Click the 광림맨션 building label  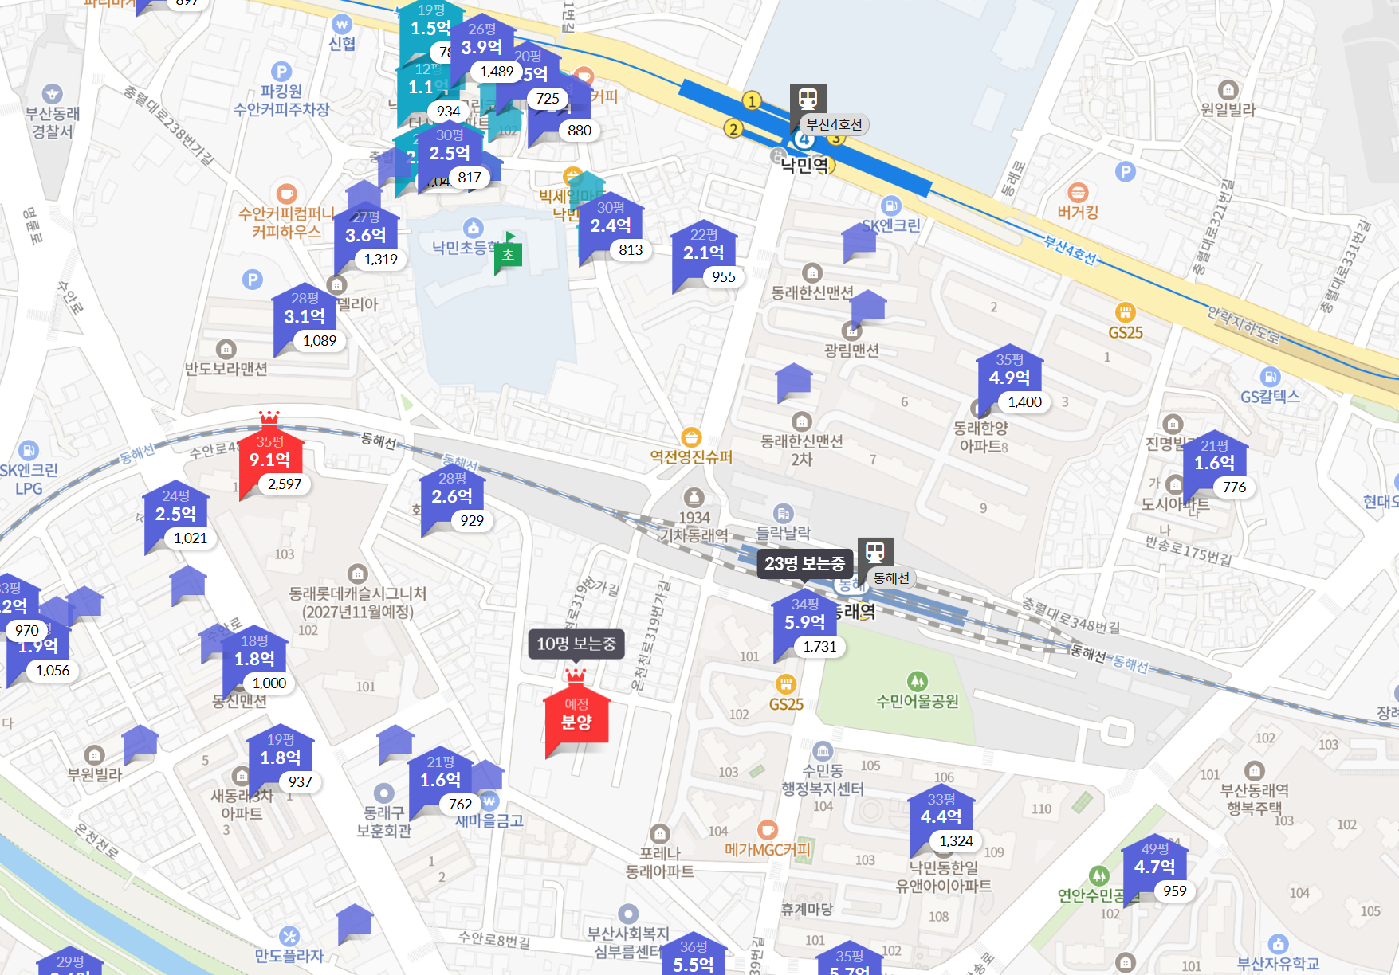click(x=852, y=350)
